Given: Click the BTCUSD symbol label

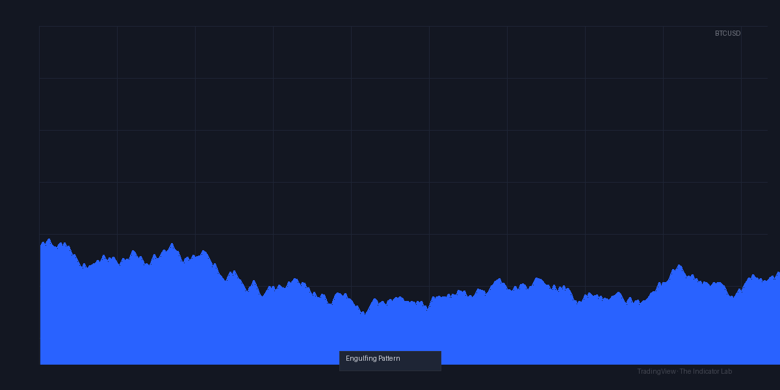Looking at the screenshot, I should (727, 33).
